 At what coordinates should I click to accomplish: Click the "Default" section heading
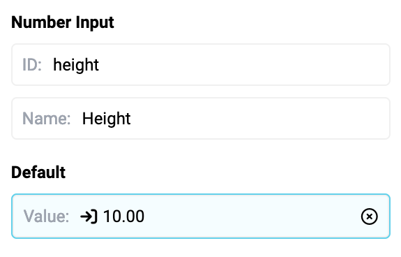[x=38, y=172]
